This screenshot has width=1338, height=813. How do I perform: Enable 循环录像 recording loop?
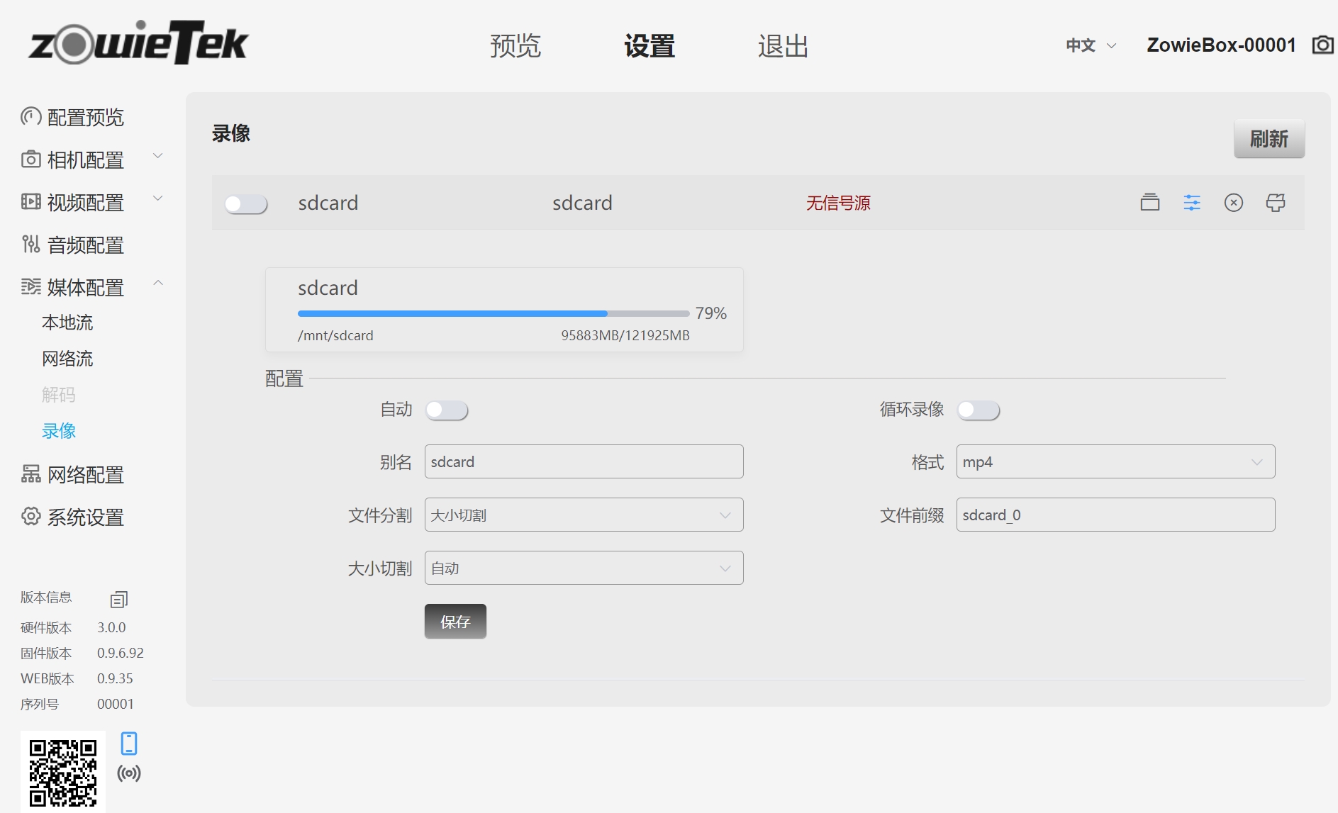click(x=979, y=410)
